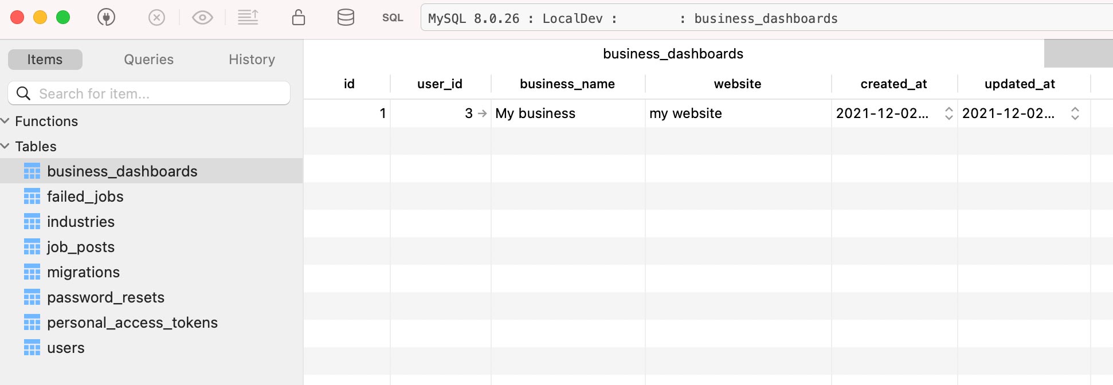
Task: Sort by the id column header
Action: [x=349, y=84]
